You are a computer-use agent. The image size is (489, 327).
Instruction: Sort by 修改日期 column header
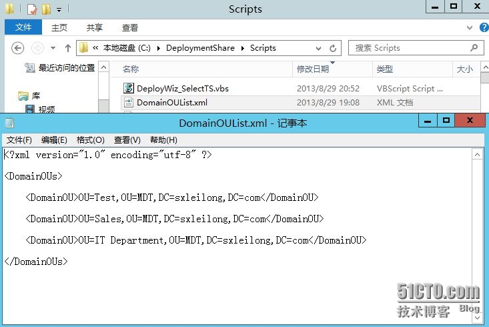coord(313,69)
